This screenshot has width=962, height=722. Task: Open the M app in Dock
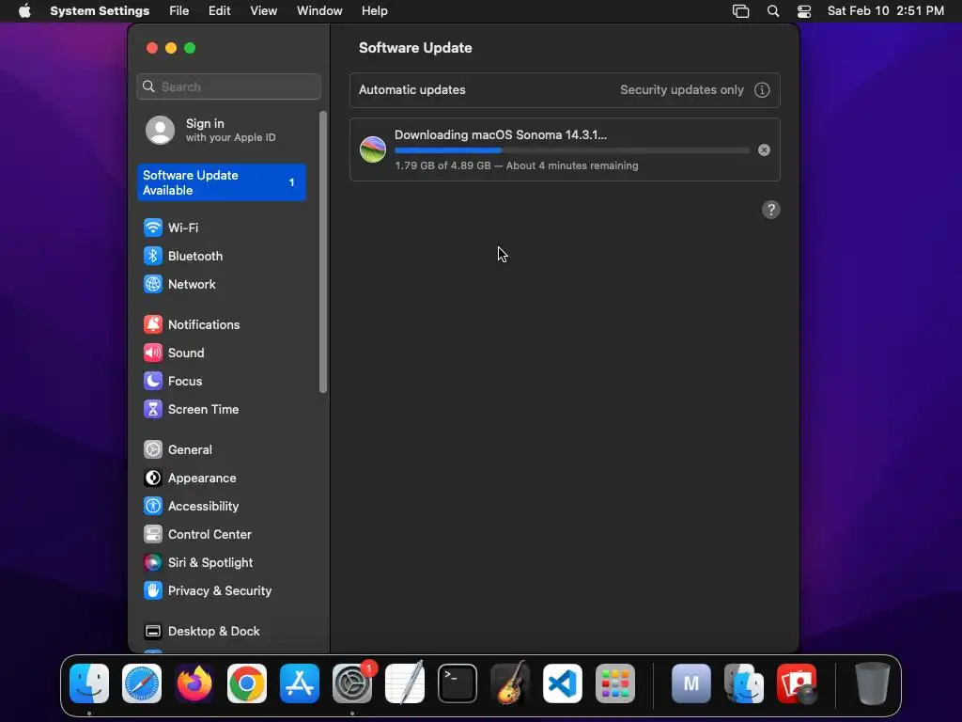click(x=691, y=683)
